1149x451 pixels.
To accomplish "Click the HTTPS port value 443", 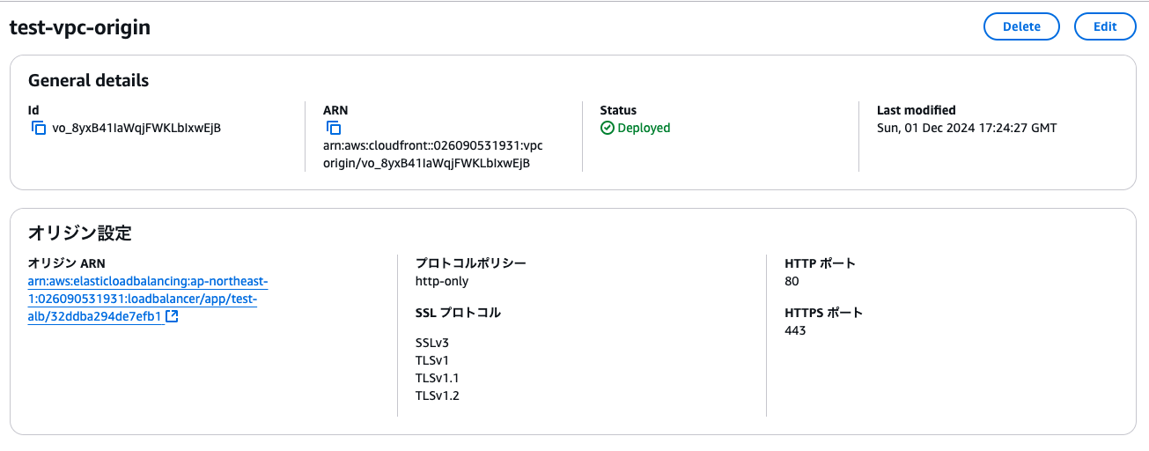I will 795,331.
